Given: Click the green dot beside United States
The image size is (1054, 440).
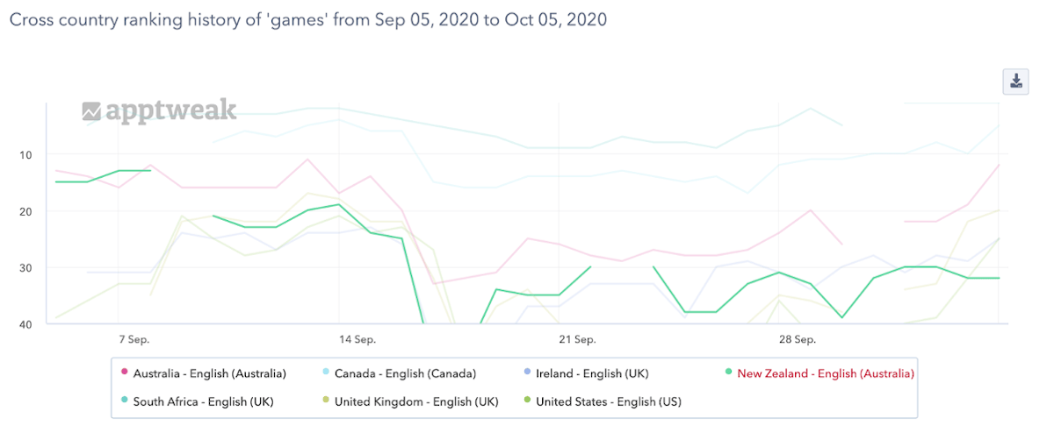Looking at the screenshot, I should [x=526, y=402].
